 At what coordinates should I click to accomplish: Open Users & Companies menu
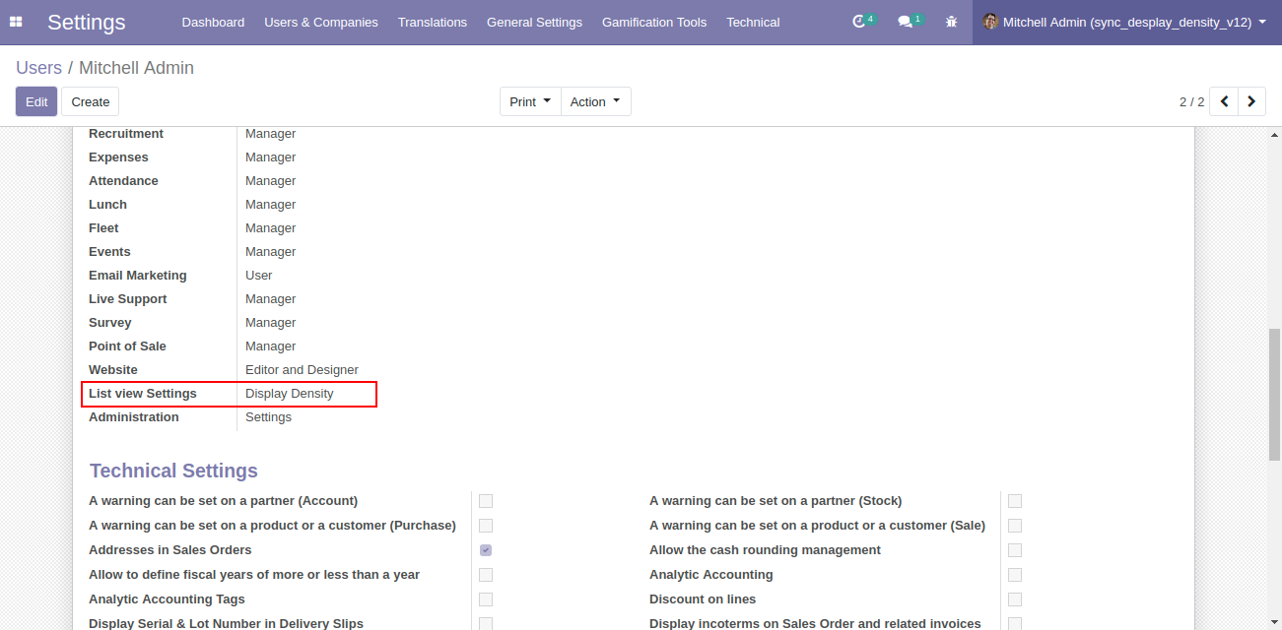pos(321,22)
